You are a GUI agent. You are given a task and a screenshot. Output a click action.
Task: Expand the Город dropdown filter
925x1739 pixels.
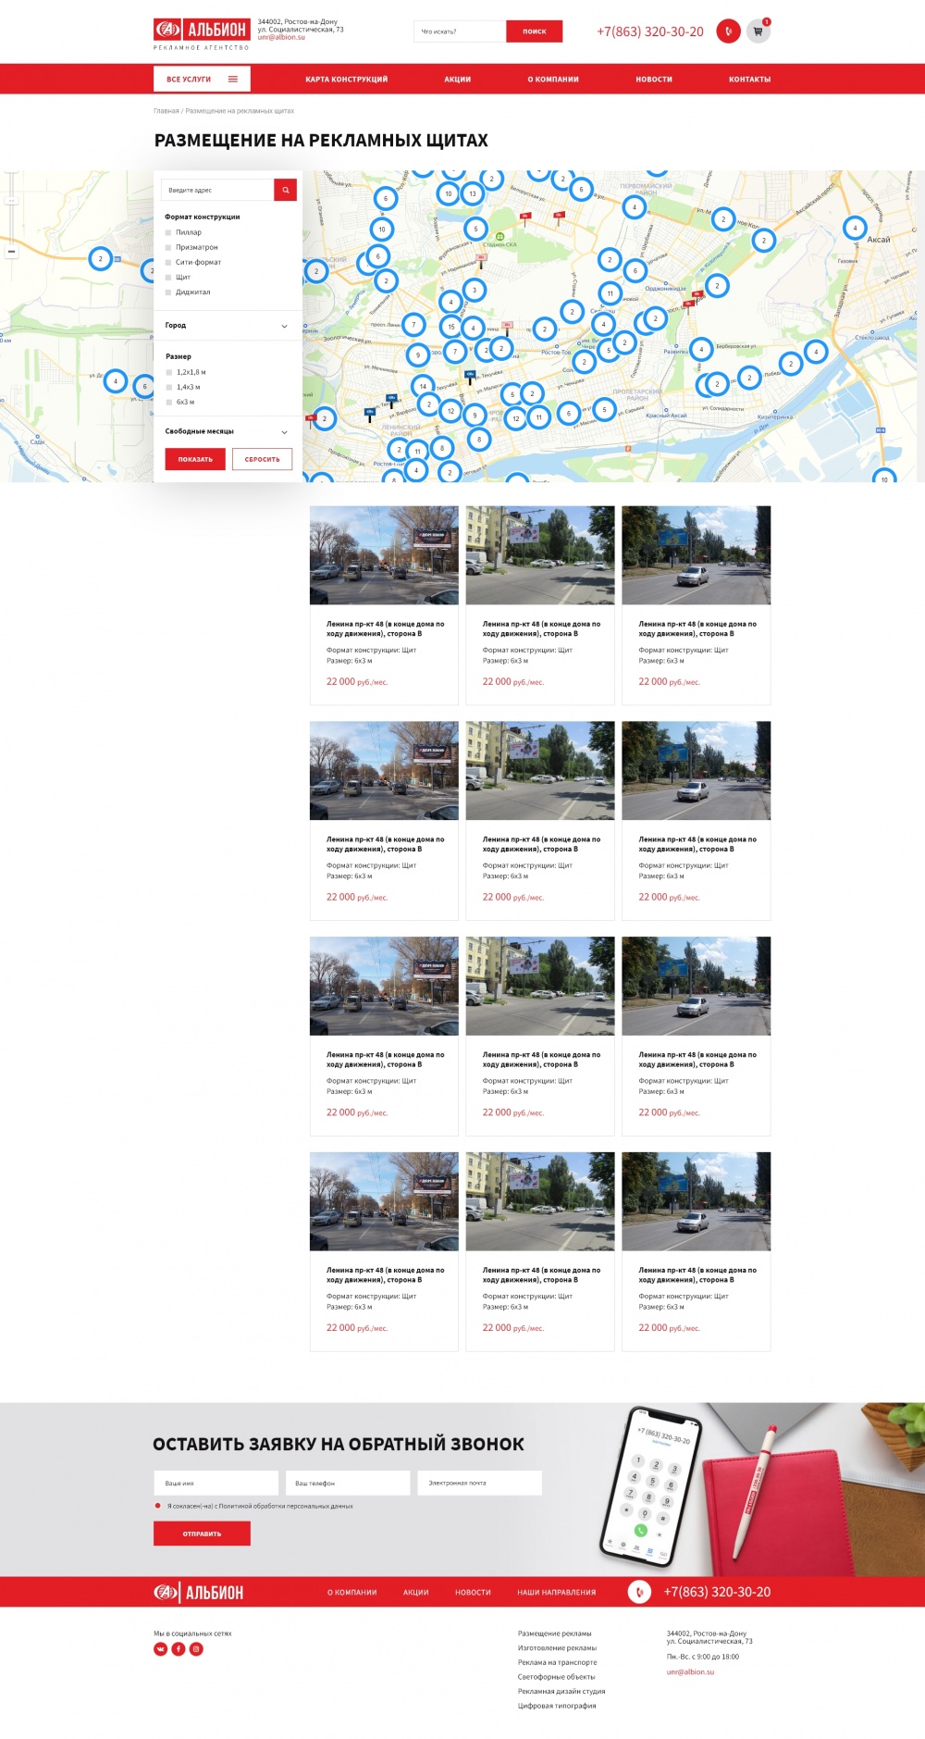[284, 326]
